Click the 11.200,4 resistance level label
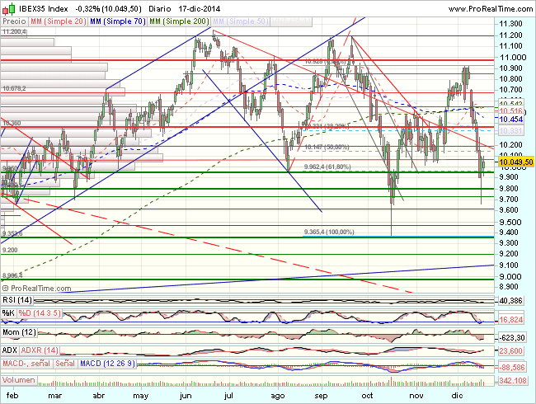The width and height of the screenshot is (536, 404). pos(14,32)
